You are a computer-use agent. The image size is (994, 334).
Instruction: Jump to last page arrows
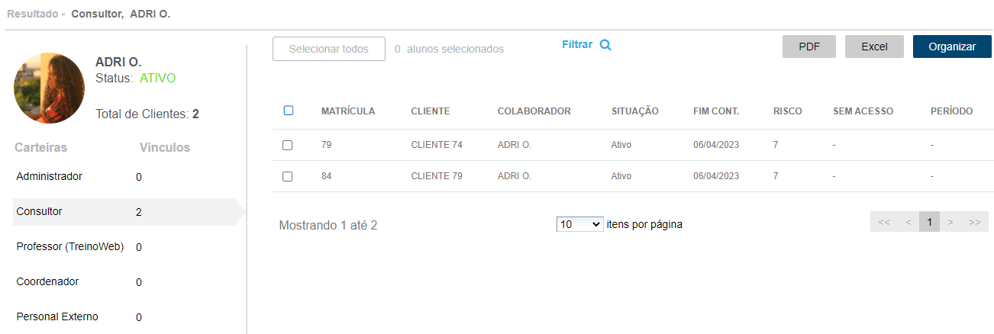(974, 222)
